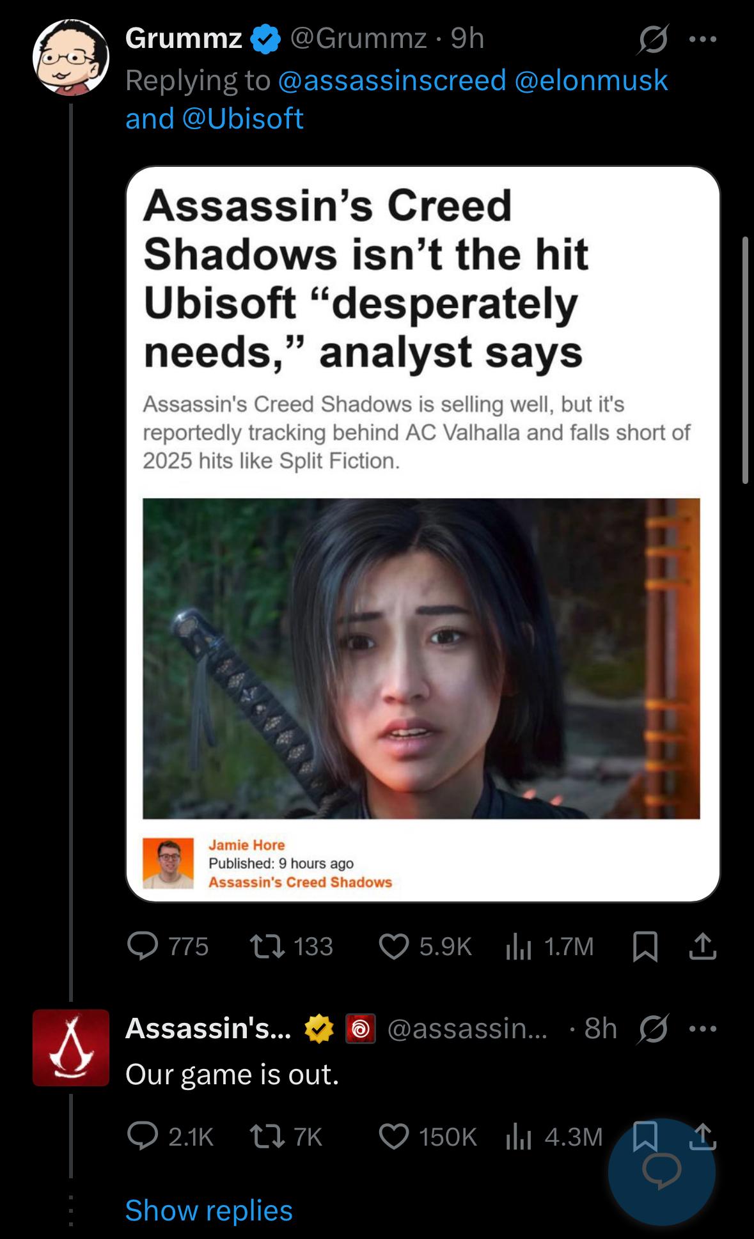Screen dimensions: 754x1239
Task: Like the "Our game is out." reply
Action: point(428,1136)
